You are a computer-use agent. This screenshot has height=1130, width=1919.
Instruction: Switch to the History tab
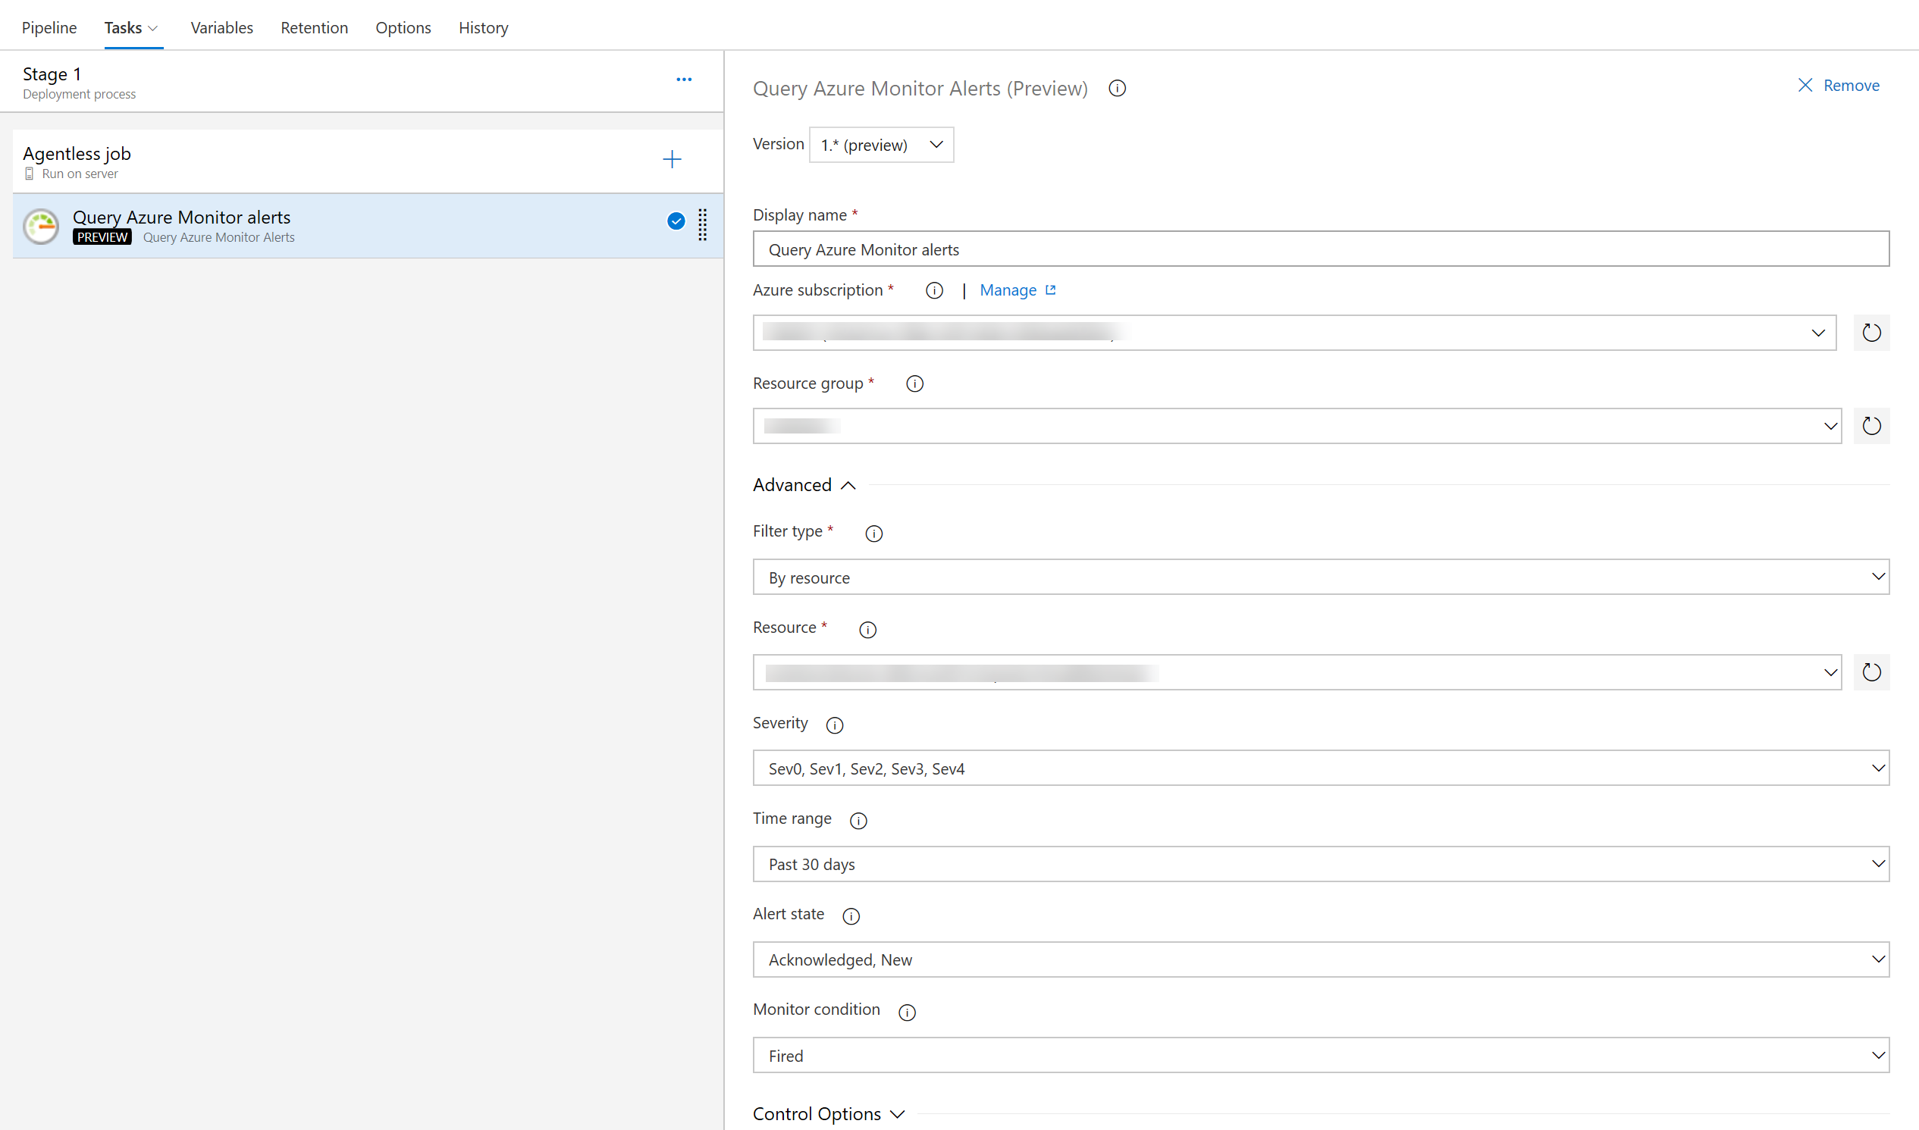point(481,26)
